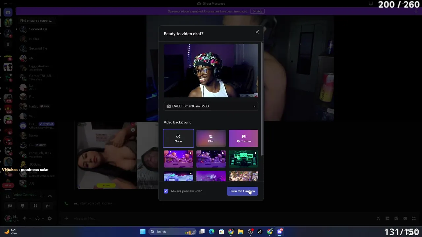422x237 pixels.
Task: Click the webcam preview image in dialog
Action: click(211, 71)
